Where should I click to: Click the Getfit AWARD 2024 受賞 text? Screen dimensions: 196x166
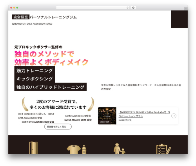pos(78,120)
